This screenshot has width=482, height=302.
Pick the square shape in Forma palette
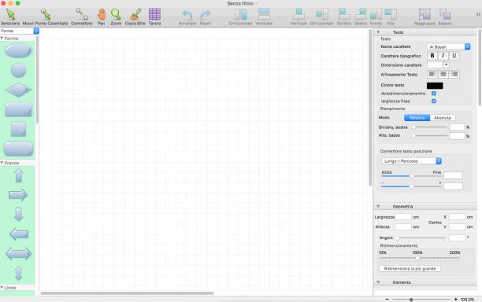tap(18, 129)
